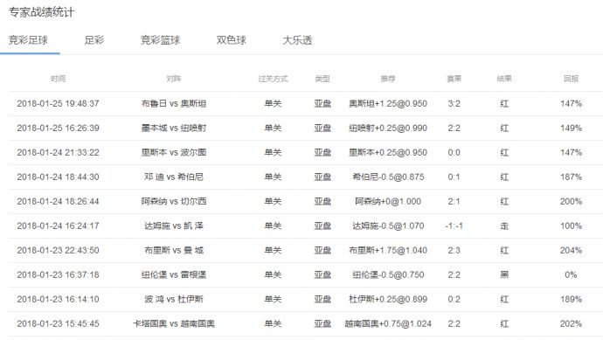Image resolution: width=603 pixels, height=340 pixels.
Task: Click match 卡塔国奥 vs 越南国奥
Action: pyautogui.click(x=174, y=324)
